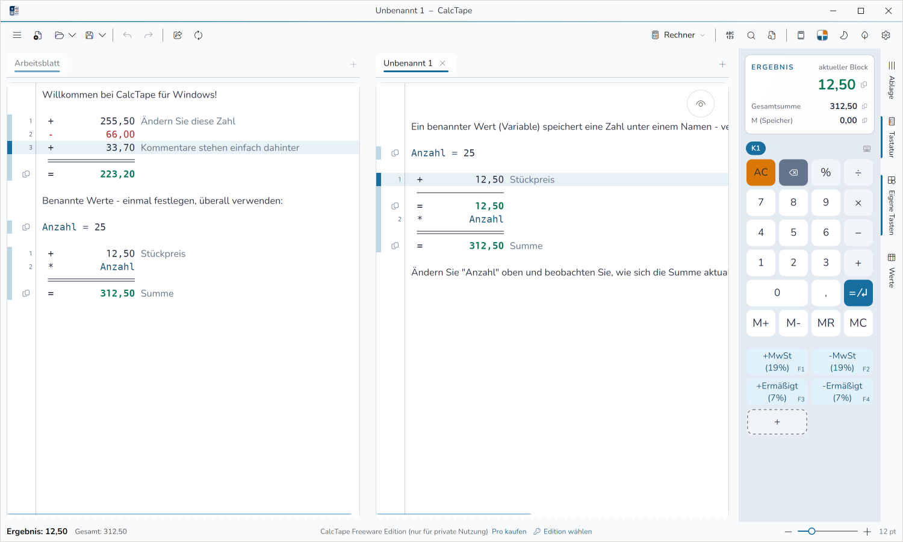Toggle dark mode moon icon
The width and height of the screenshot is (903, 542).
point(843,35)
